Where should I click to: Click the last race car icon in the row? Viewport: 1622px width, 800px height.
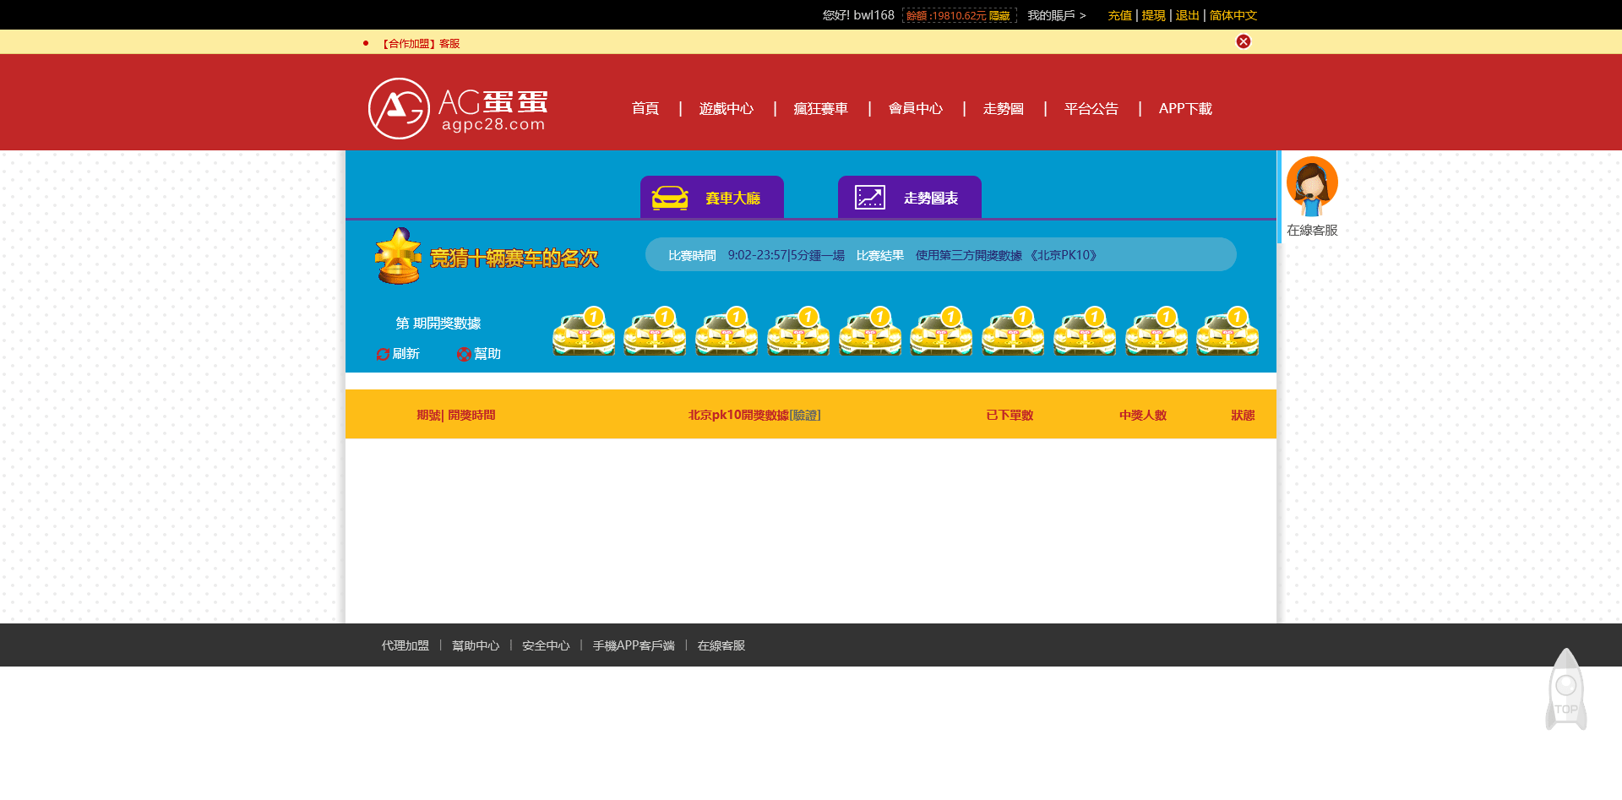[1227, 331]
